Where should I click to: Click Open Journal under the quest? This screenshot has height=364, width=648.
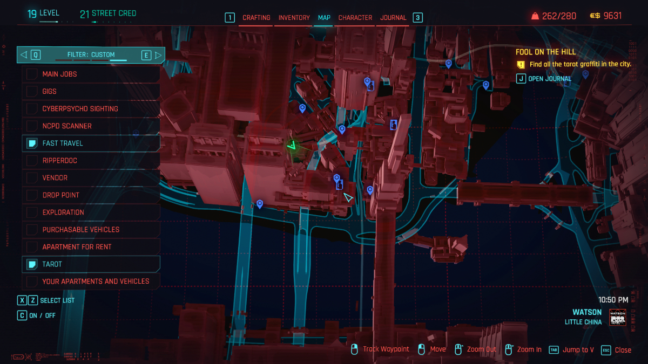(x=549, y=79)
